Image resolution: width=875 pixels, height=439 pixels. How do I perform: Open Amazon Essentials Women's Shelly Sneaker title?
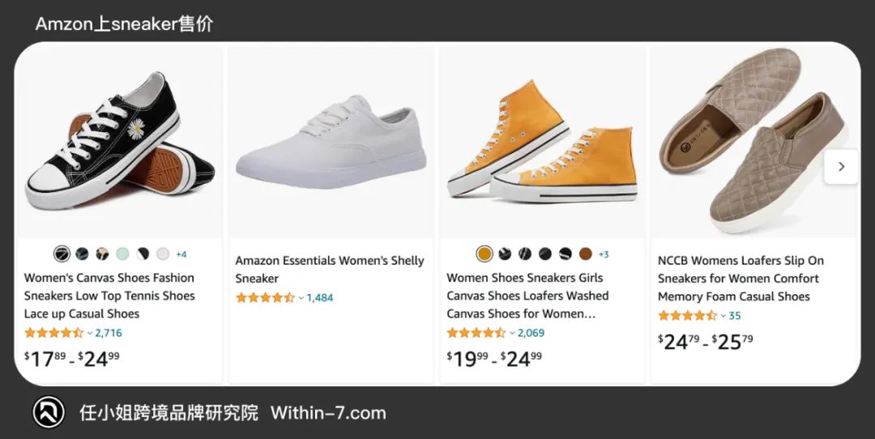point(329,270)
